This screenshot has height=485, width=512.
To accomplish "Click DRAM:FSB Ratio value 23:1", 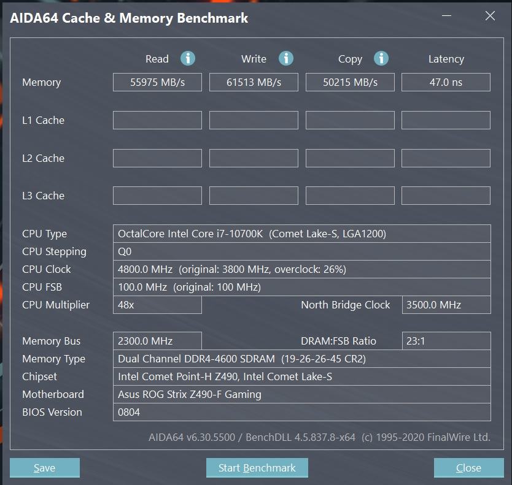I will 446,341.
